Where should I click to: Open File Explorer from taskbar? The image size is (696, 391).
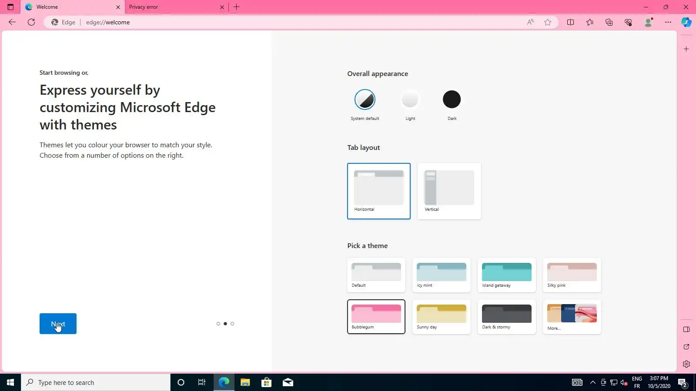[245, 382]
